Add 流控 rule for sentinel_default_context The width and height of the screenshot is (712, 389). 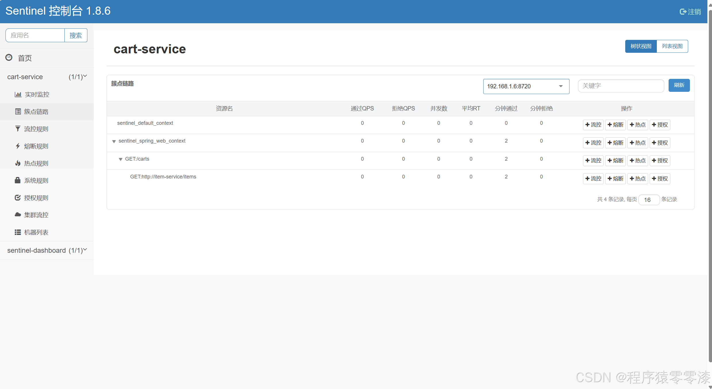point(593,125)
